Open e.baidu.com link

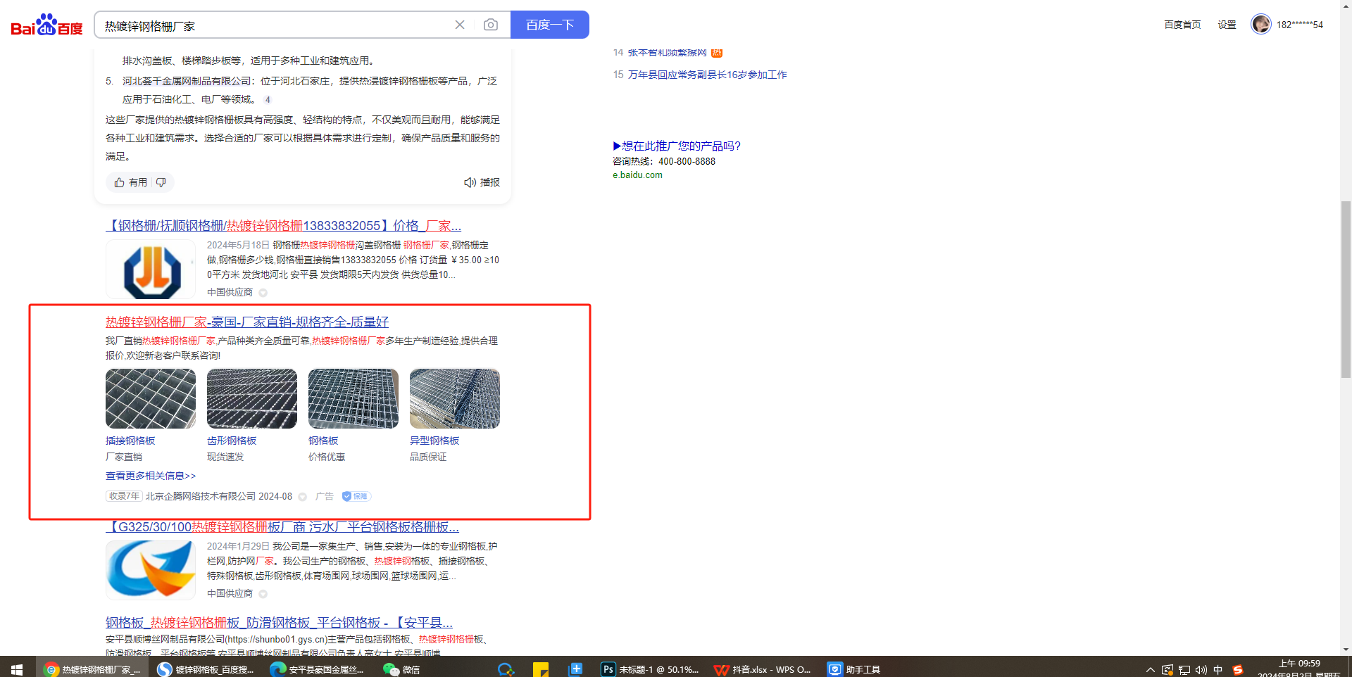637,175
